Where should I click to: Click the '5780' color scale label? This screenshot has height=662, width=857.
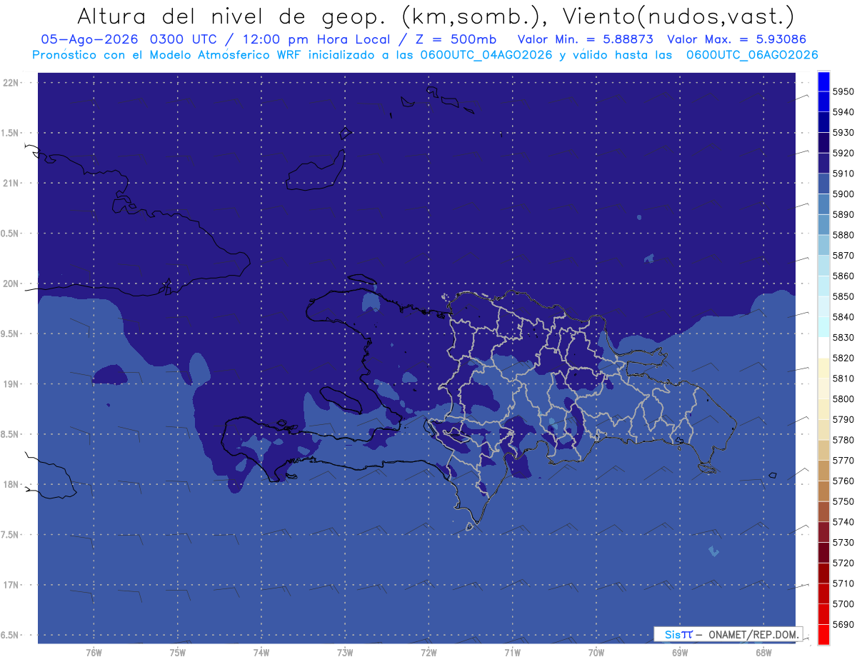pyautogui.click(x=843, y=440)
